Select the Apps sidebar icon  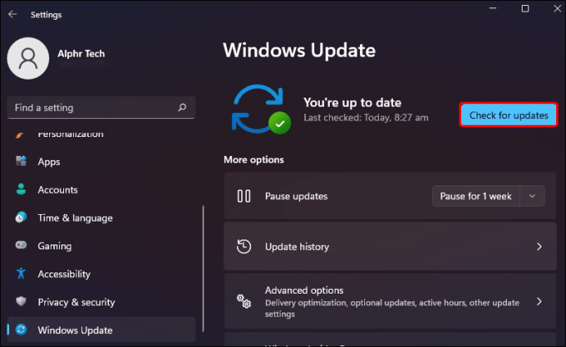pyautogui.click(x=21, y=161)
